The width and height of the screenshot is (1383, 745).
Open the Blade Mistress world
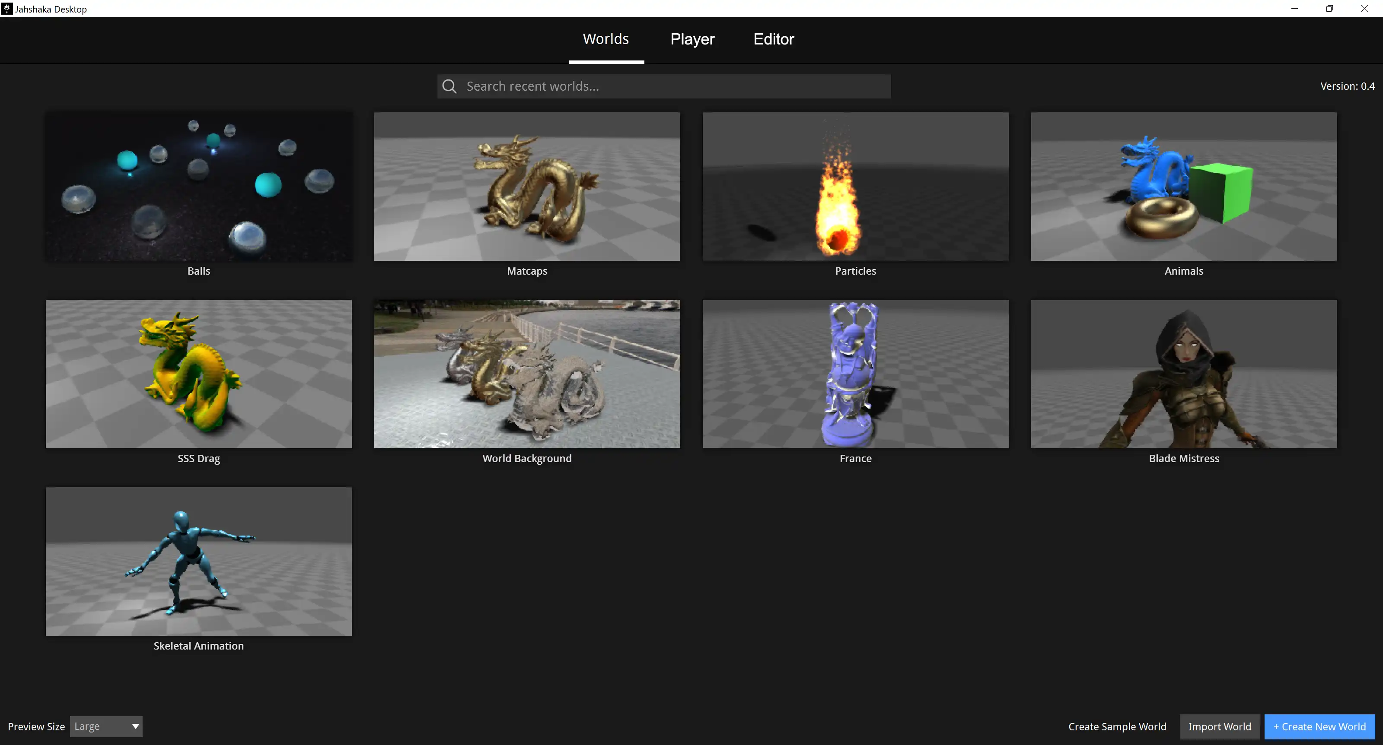pos(1183,374)
